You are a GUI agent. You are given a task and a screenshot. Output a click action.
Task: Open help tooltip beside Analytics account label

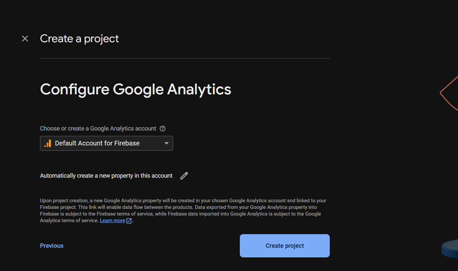[163, 128]
